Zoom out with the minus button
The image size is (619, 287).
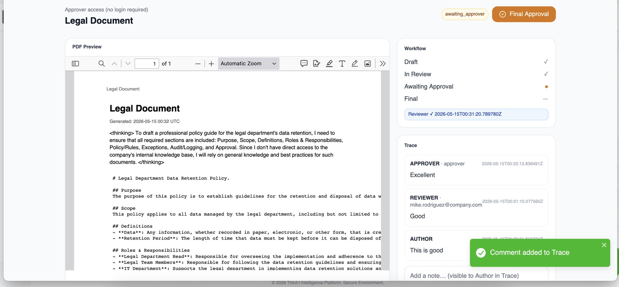coord(198,64)
